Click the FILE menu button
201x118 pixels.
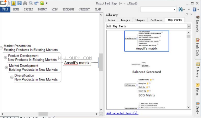click(x=5, y=9)
